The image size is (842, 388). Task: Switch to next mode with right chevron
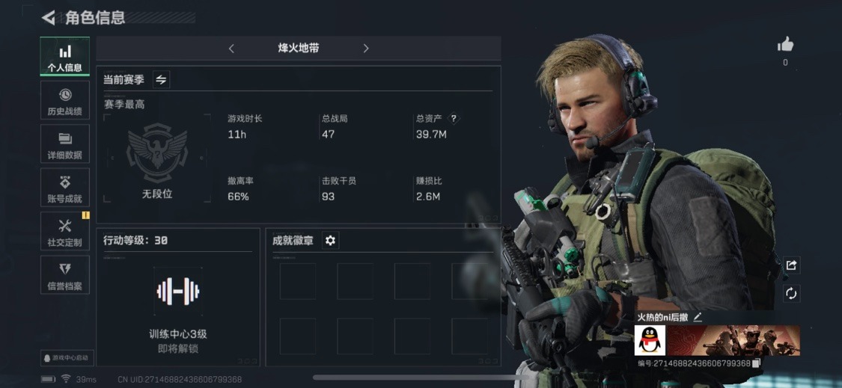tap(366, 49)
